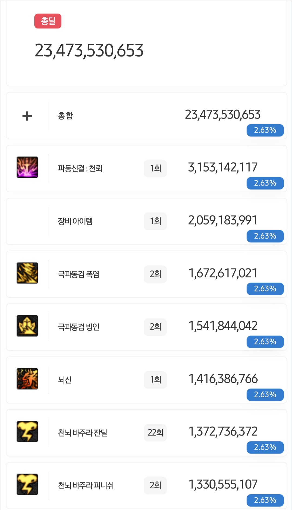
Task: Click the 2.63% badge under 장비 아이템 damage
Action: (x=265, y=236)
